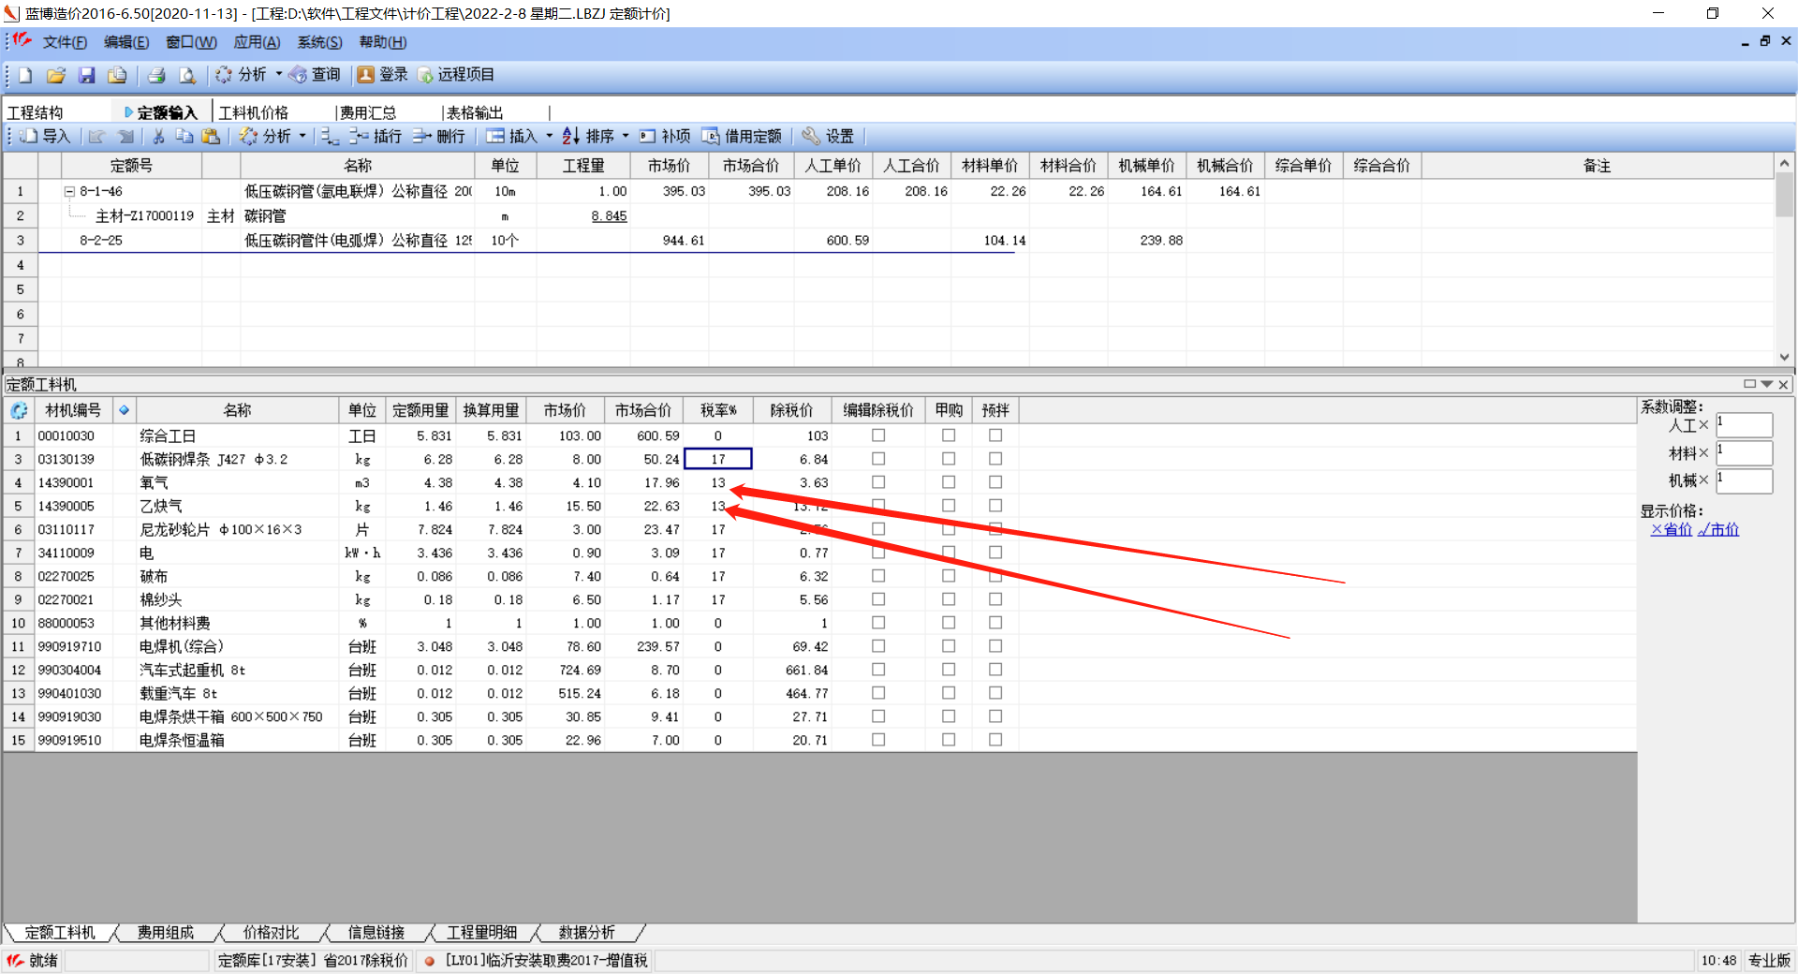Close the 定额工料机 panel

coord(1784,384)
